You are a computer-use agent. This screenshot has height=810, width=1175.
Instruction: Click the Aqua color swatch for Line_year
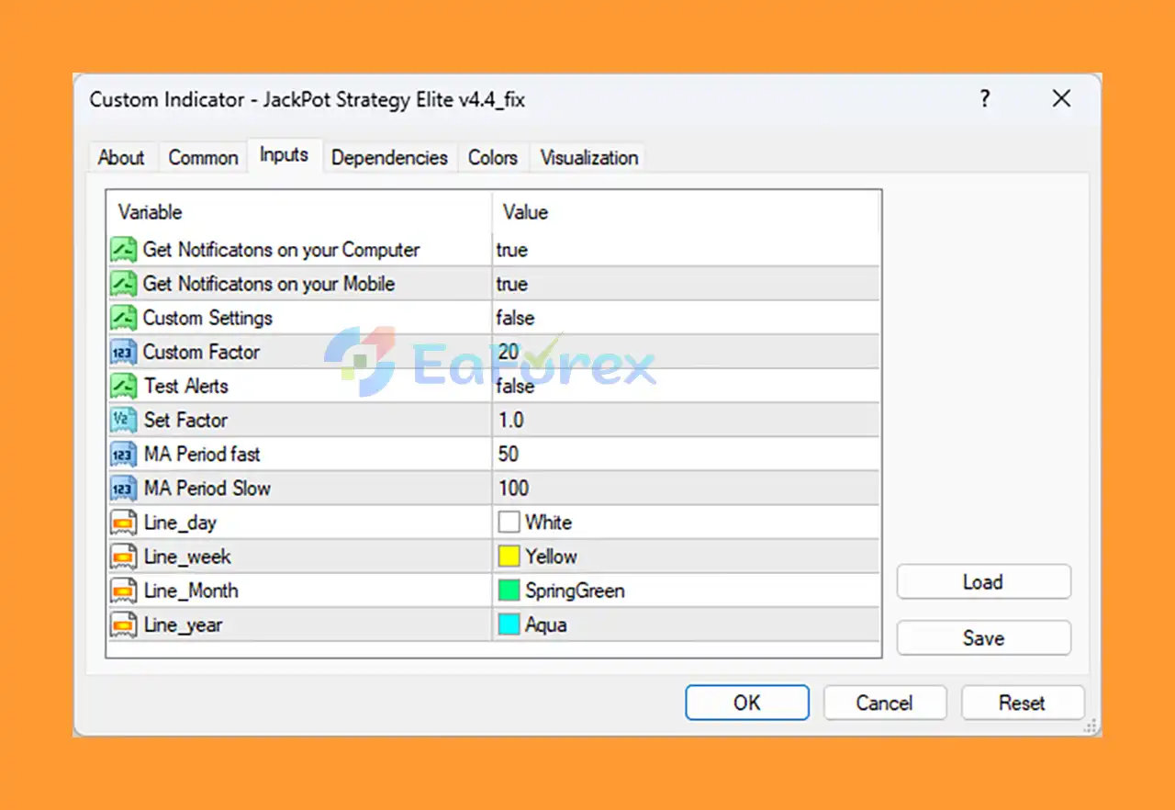pyautogui.click(x=509, y=624)
